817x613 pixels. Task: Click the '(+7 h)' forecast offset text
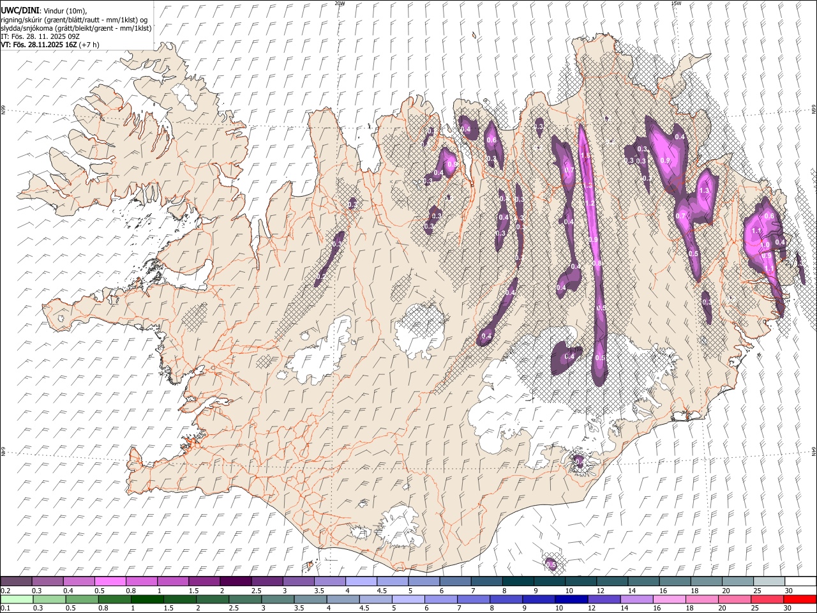click(x=89, y=45)
